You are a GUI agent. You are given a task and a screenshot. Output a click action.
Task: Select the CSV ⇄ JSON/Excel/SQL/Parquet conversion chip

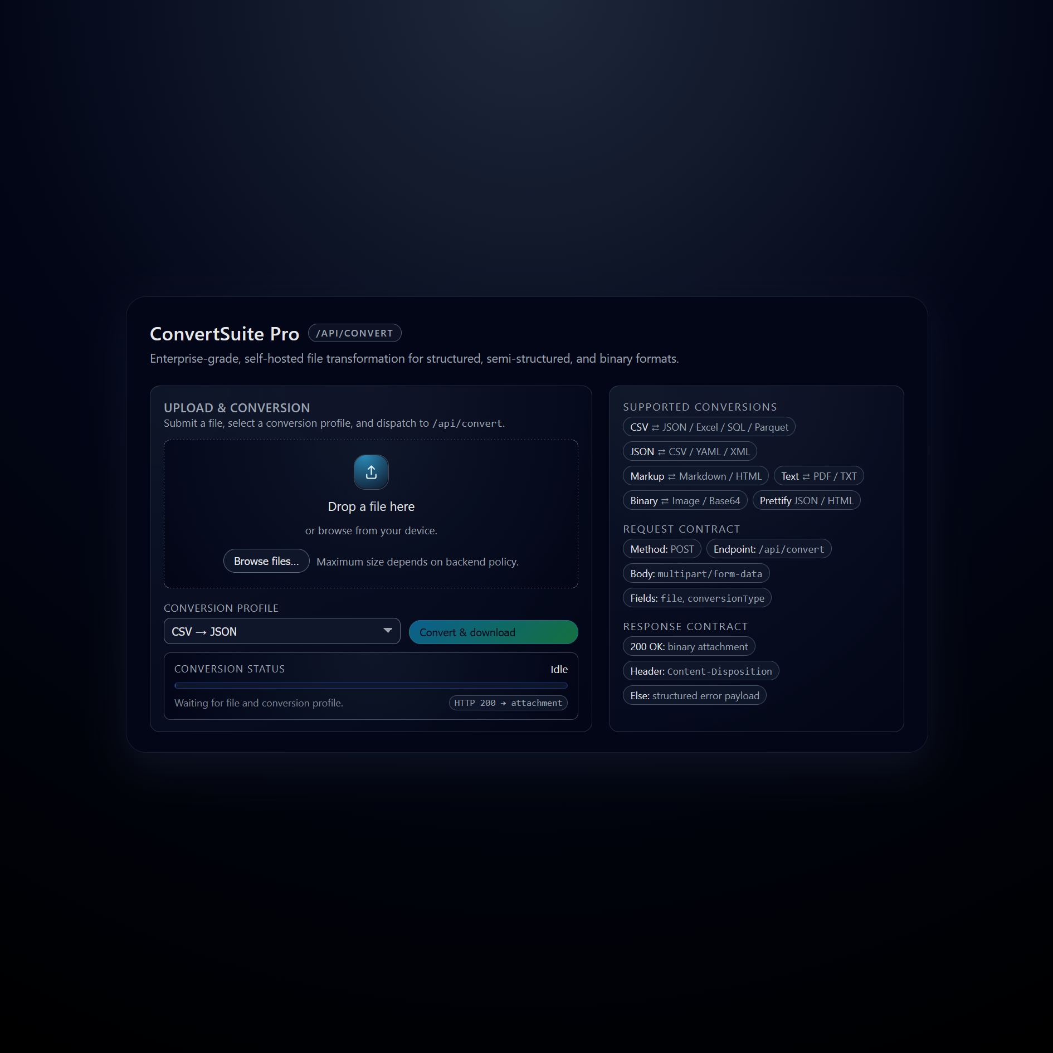point(709,427)
